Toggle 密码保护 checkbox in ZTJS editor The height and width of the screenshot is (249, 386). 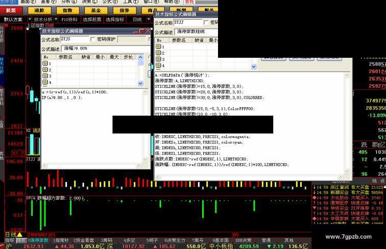pos(92,39)
